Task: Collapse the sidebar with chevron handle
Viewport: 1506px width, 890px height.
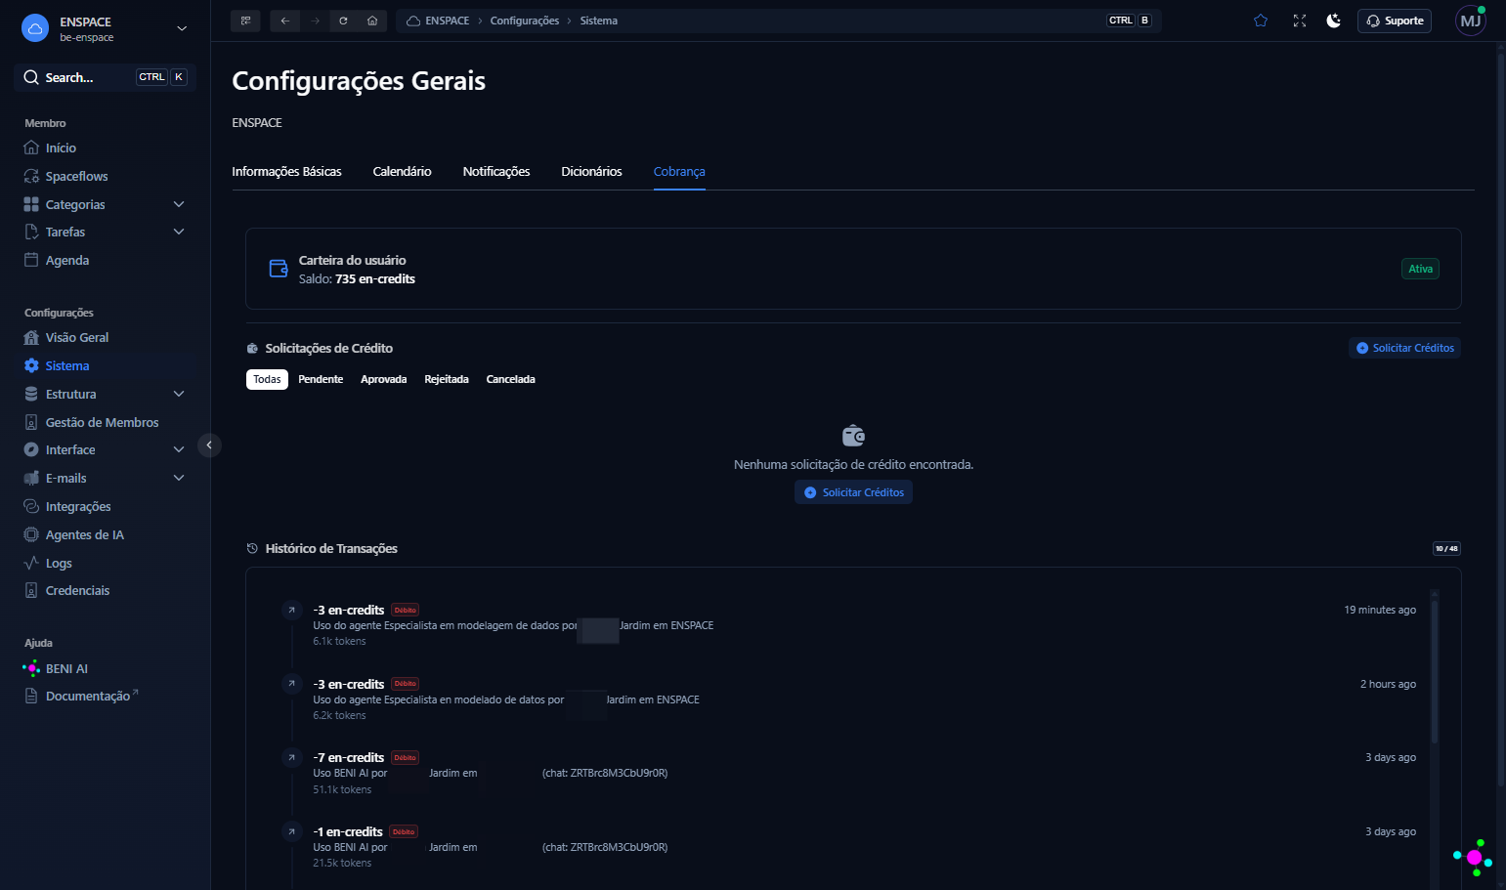Action: (209, 445)
